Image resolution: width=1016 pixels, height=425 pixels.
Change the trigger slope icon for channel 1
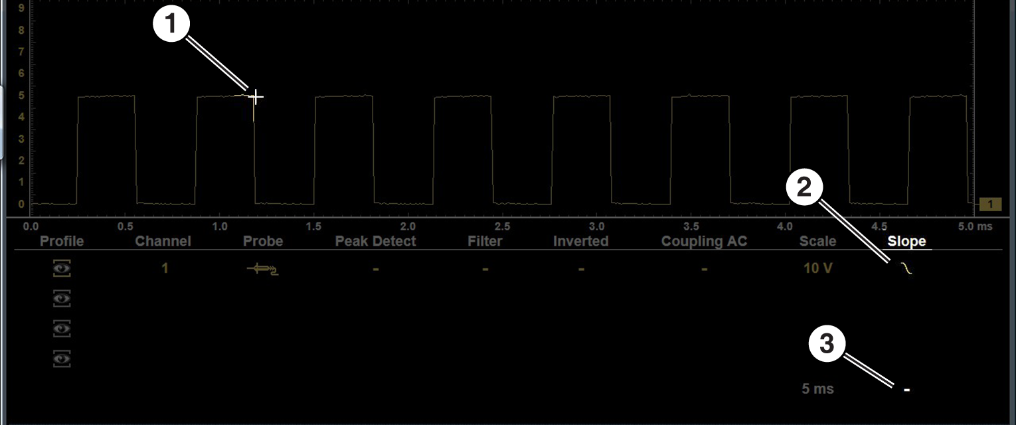tap(906, 268)
